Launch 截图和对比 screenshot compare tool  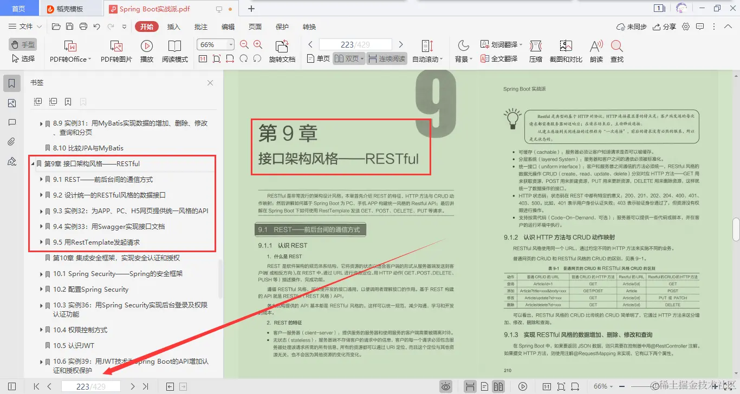tap(565, 51)
